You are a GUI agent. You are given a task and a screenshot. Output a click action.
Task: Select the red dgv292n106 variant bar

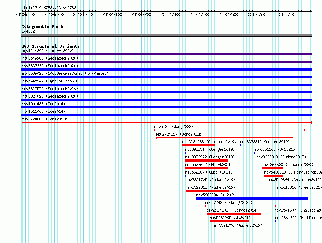[234, 214]
